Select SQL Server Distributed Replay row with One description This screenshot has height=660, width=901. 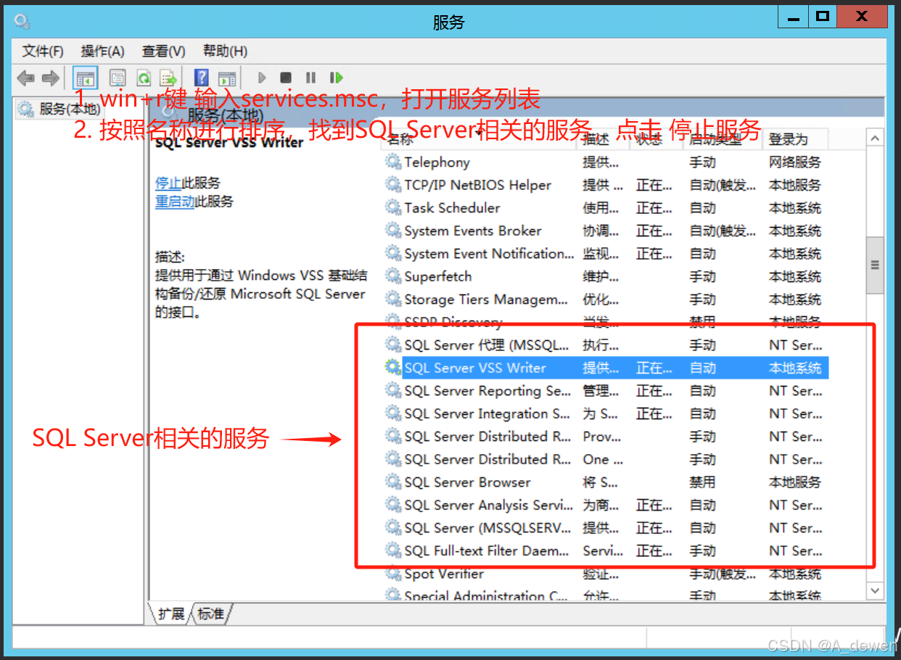(606, 459)
